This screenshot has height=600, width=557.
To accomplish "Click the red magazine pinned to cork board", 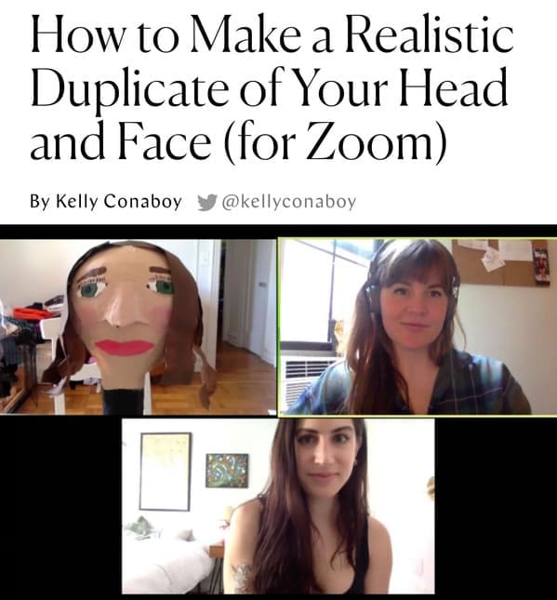I will click(x=541, y=266).
